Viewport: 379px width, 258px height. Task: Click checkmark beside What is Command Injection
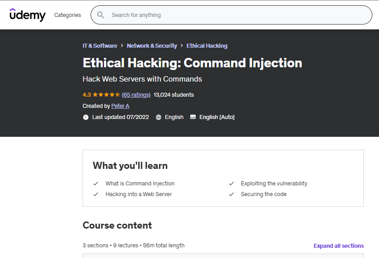[x=96, y=184]
